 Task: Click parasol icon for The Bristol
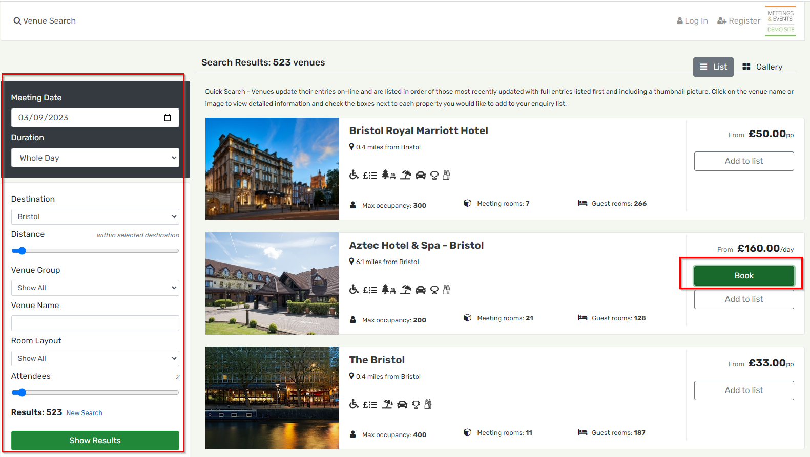(x=387, y=404)
